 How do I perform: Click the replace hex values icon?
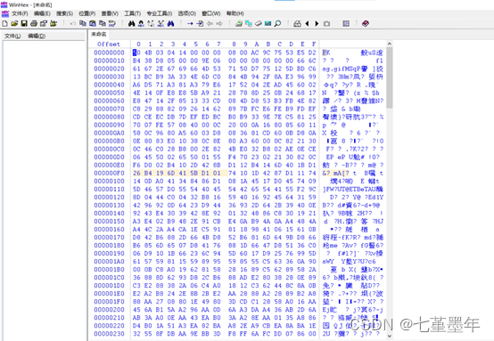(161, 23)
